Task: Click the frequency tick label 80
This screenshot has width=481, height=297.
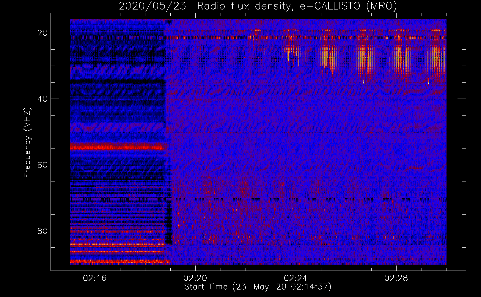Action: [x=43, y=231]
